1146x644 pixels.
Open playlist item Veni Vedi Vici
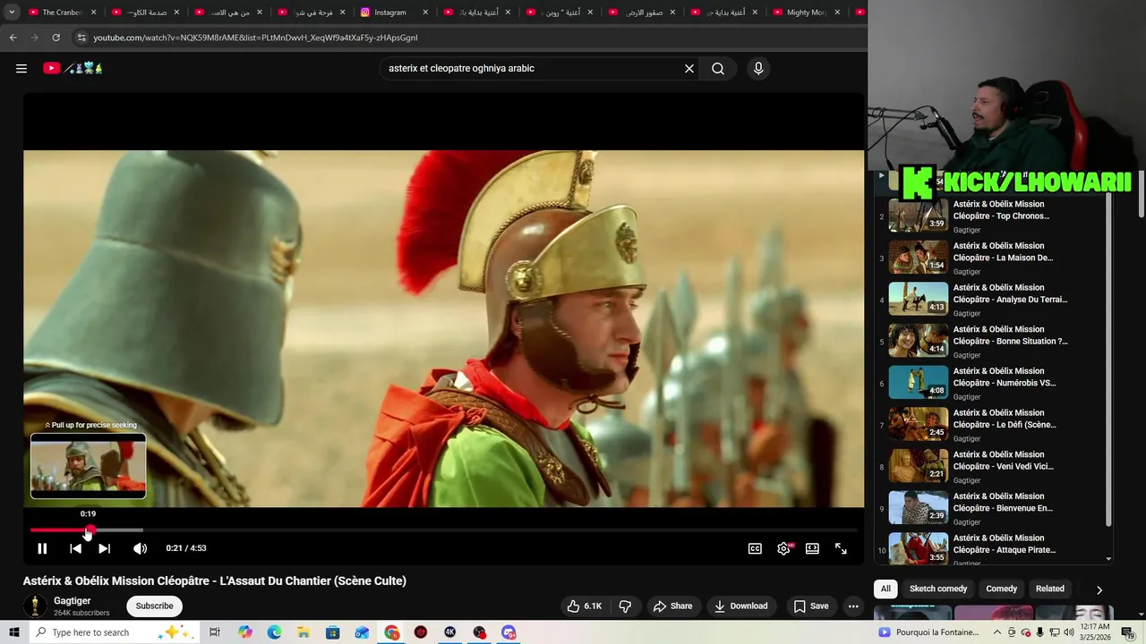[992, 466]
